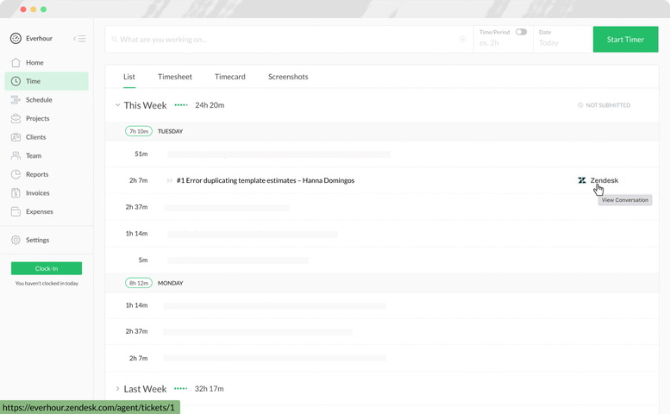Click the Everhour workspace name

pos(39,39)
